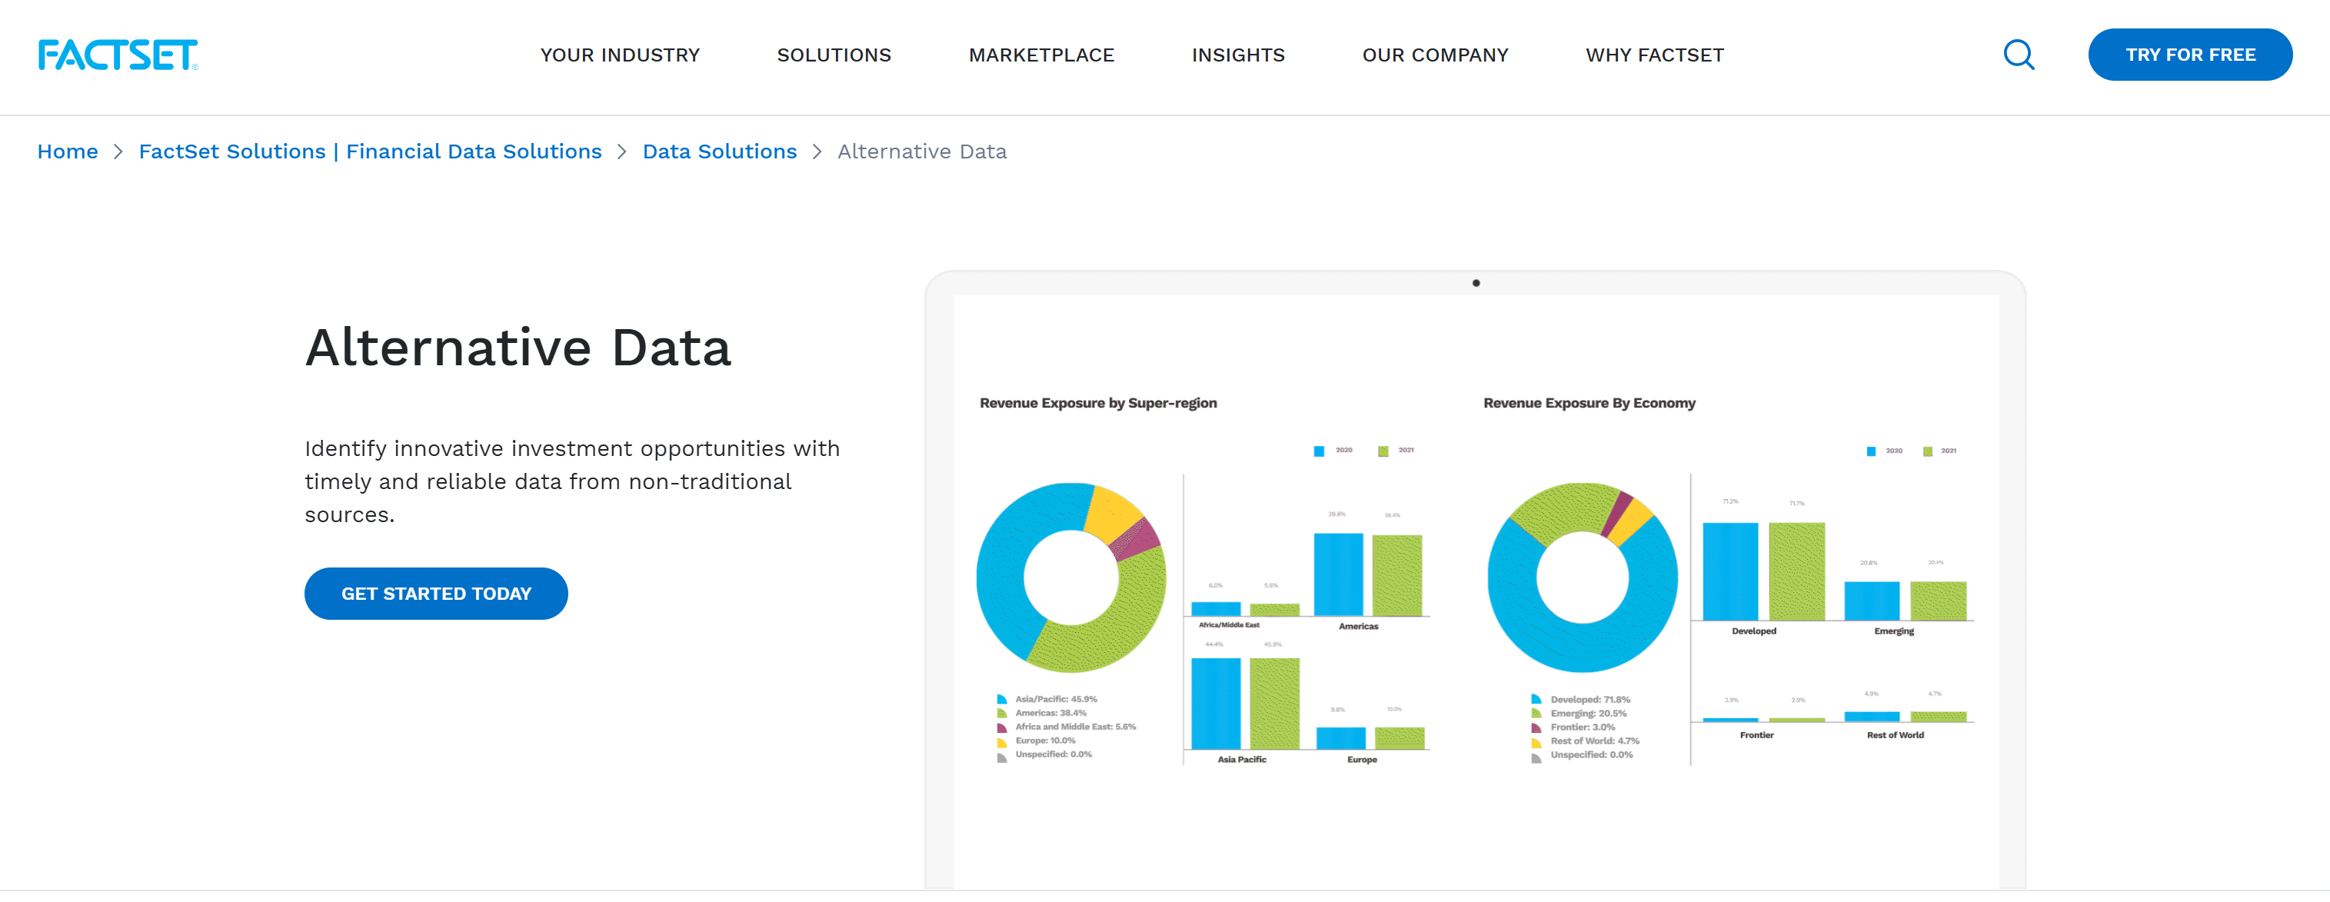The image size is (2330, 902).
Task: Click the green 2021 legend square in Economy chart
Action: [1928, 451]
